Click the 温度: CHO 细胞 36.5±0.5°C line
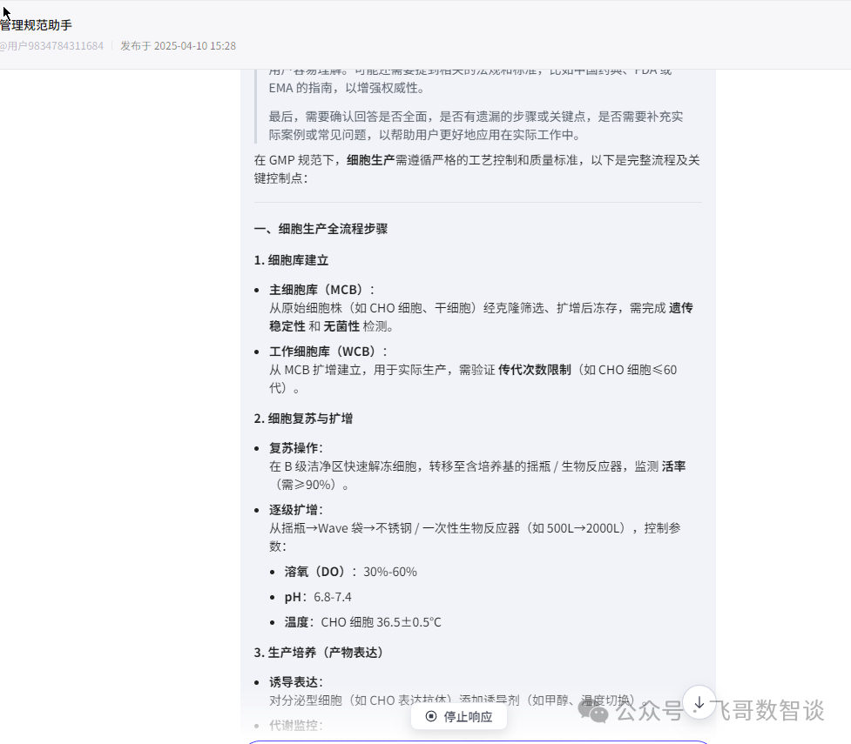This screenshot has width=851, height=744. point(363,622)
